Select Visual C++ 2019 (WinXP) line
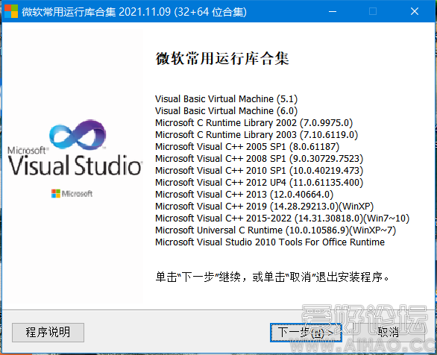This screenshot has height=355, width=437. (264, 207)
